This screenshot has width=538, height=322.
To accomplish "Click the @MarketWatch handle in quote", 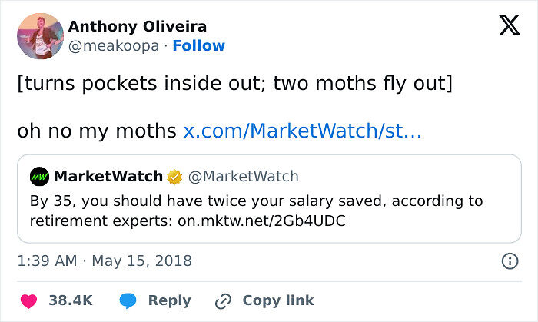I will click(243, 177).
